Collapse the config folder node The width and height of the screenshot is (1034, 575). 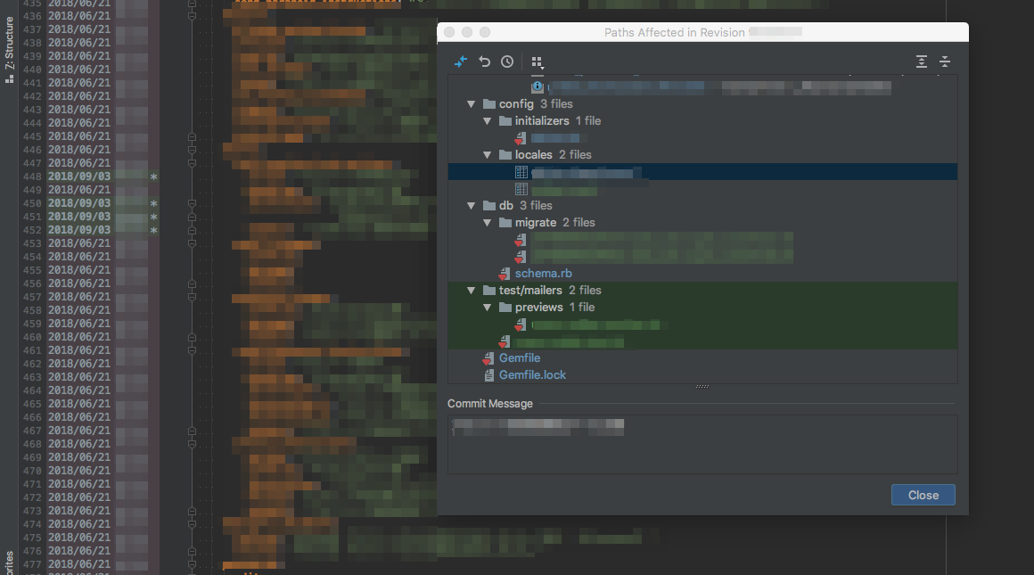[472, 104]
